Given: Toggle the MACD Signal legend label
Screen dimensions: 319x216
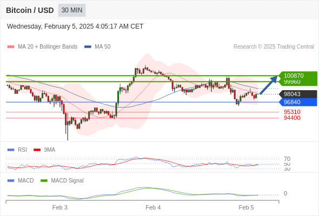Looking at the screenshot, I should pyautogui.click(x=67, y=180).
